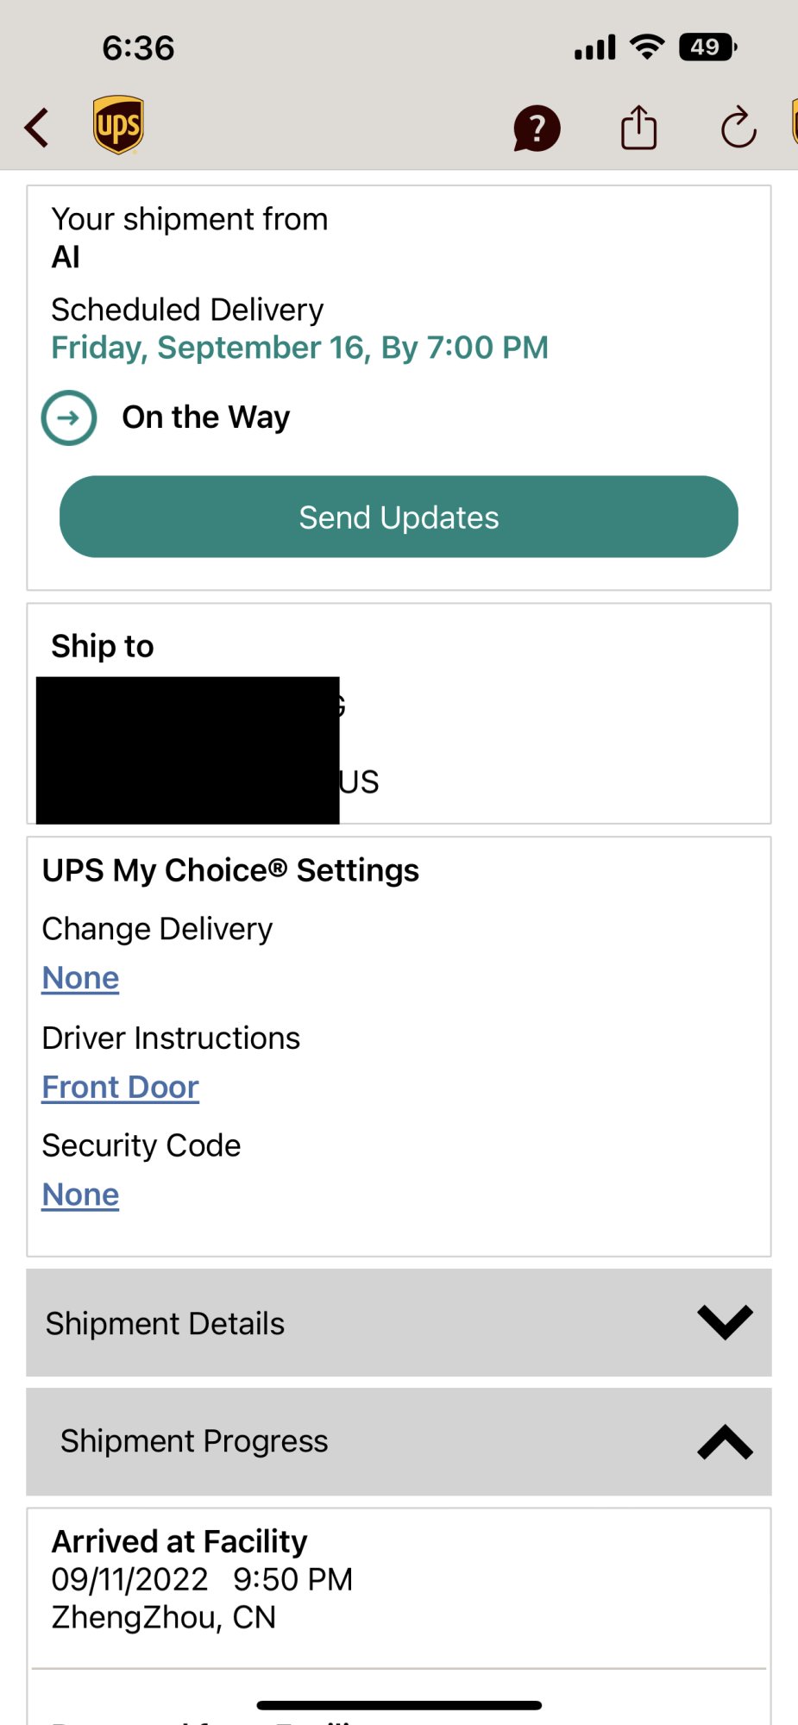
Task: Tap the On the Way arrow circle icon
Action: [69, 417]
